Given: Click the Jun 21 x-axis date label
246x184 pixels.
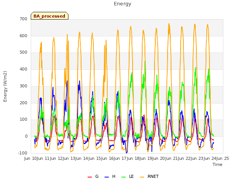Looking at the screenshot, I should coord(172,158).
